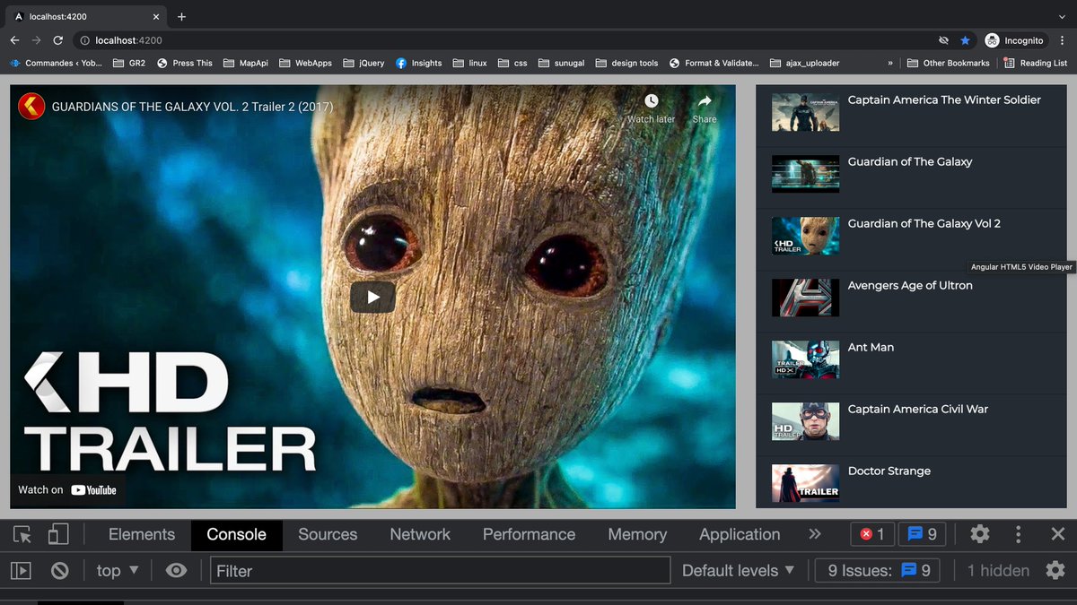Reload the page
Viewport: 1077px width, 605px height.
[x=58, y=40]
